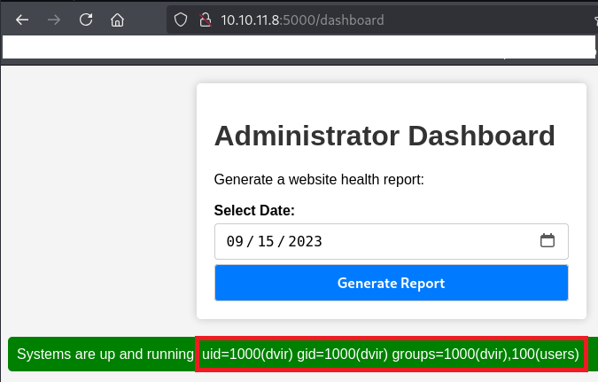The width and height of the screenshot is (598, 382).
Task: Click the Administrator Dashboard heading
Action: pyautogui.click(x=384, y=136)
